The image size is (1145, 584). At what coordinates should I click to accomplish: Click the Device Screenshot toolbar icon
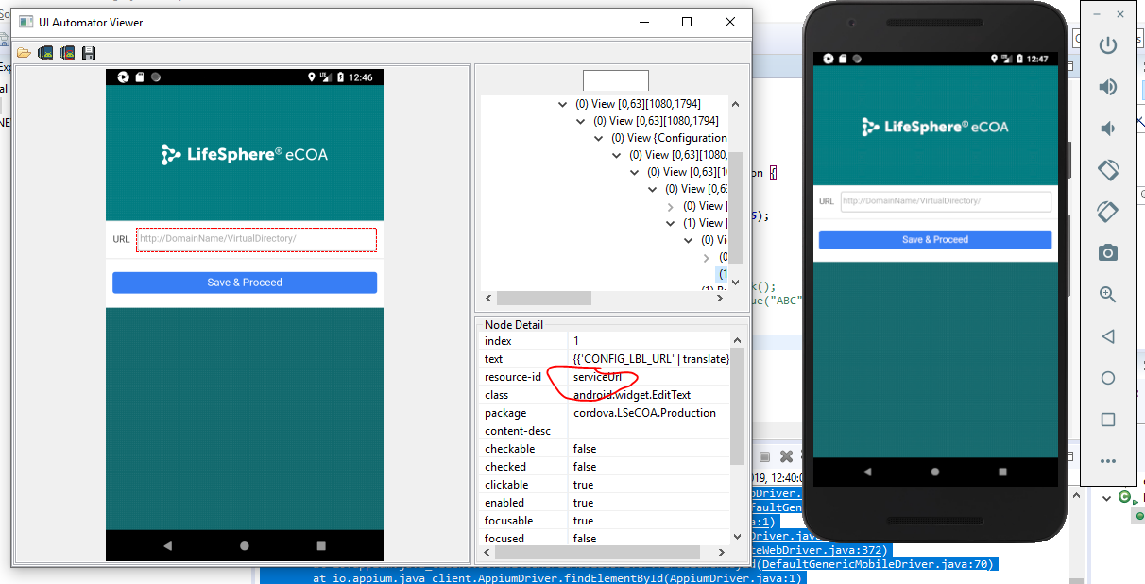click(x=44, y=53)
